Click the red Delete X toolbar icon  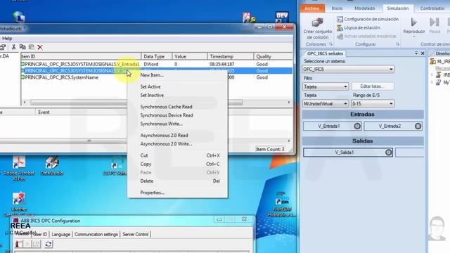coord(40,47)
